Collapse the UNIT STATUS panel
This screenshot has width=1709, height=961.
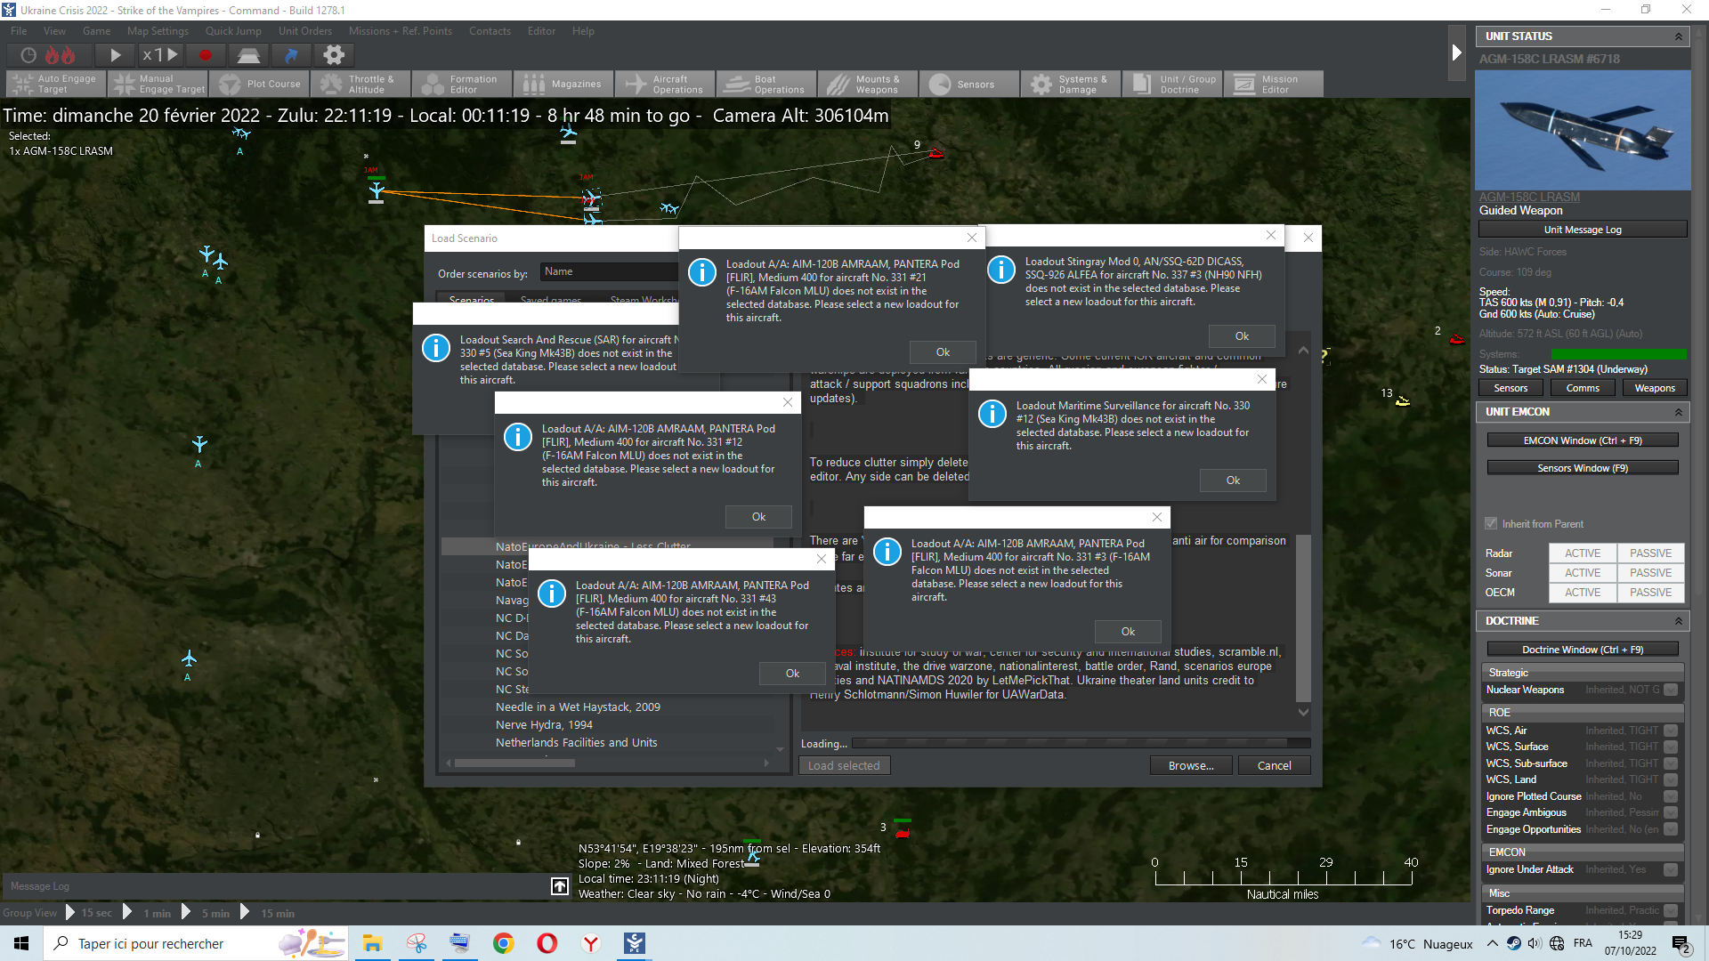[1679, 36]
